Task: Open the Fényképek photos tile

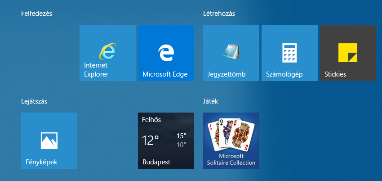Action: click(49, 140)
